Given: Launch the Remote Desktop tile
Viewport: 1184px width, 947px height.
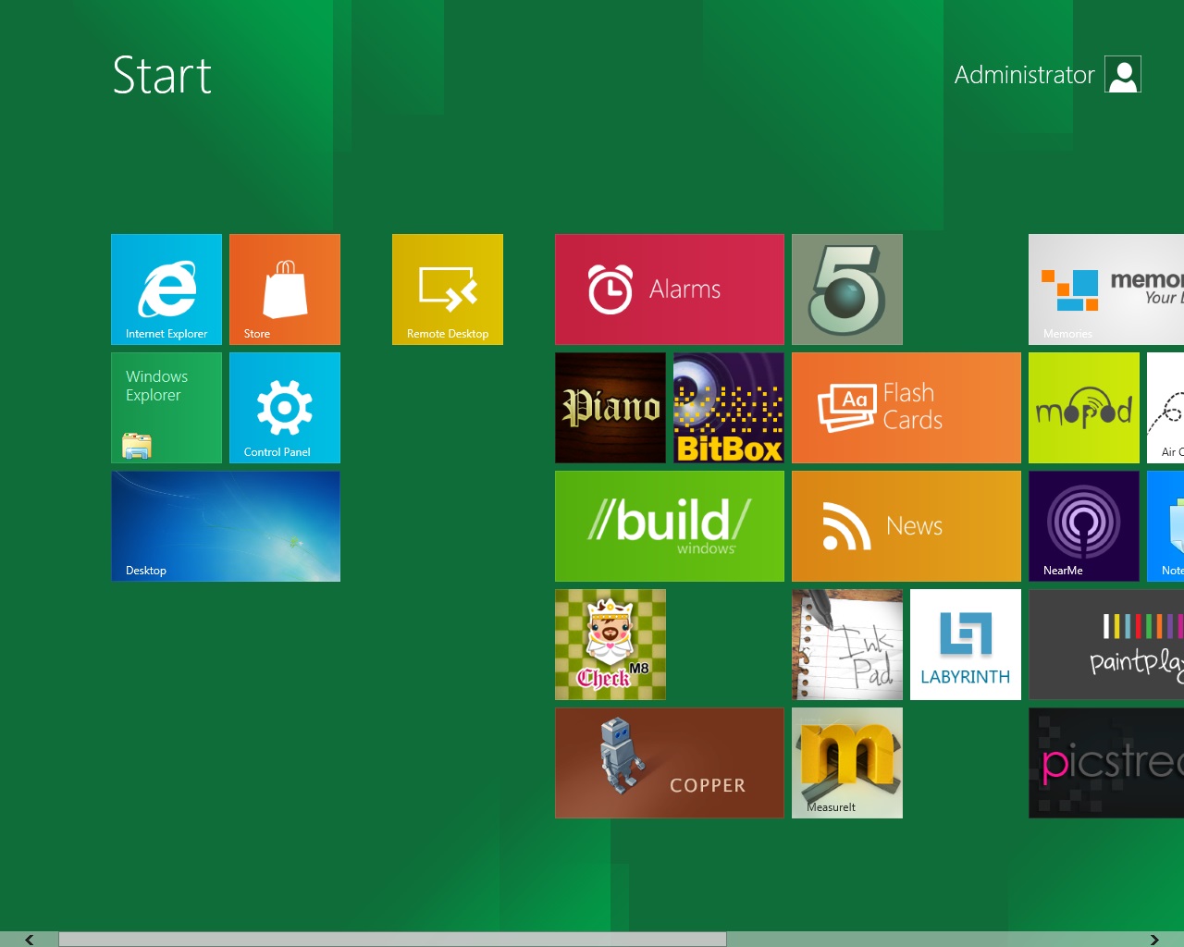Looking at the screenshot, I should 448,289.
